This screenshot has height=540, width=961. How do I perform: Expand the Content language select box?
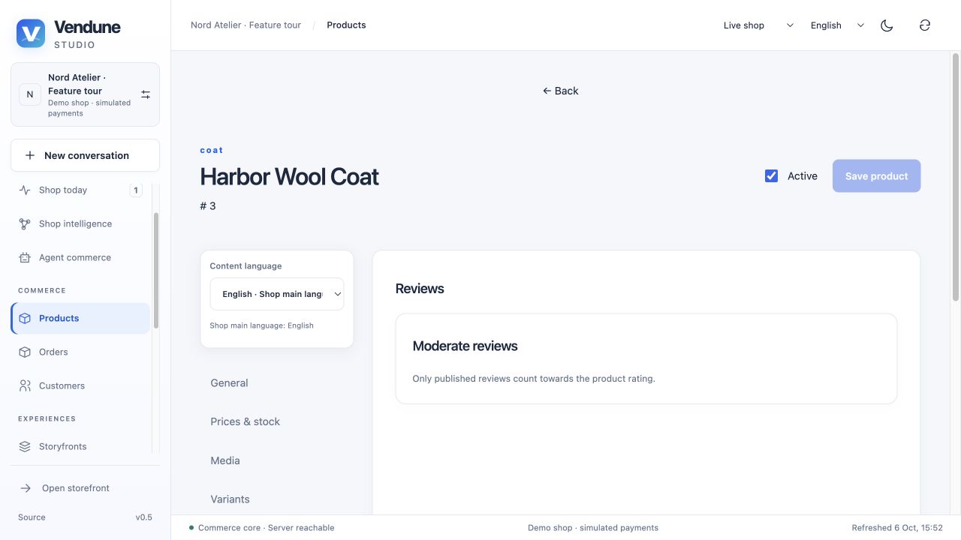pyautogui.click(x=277, y=294)
